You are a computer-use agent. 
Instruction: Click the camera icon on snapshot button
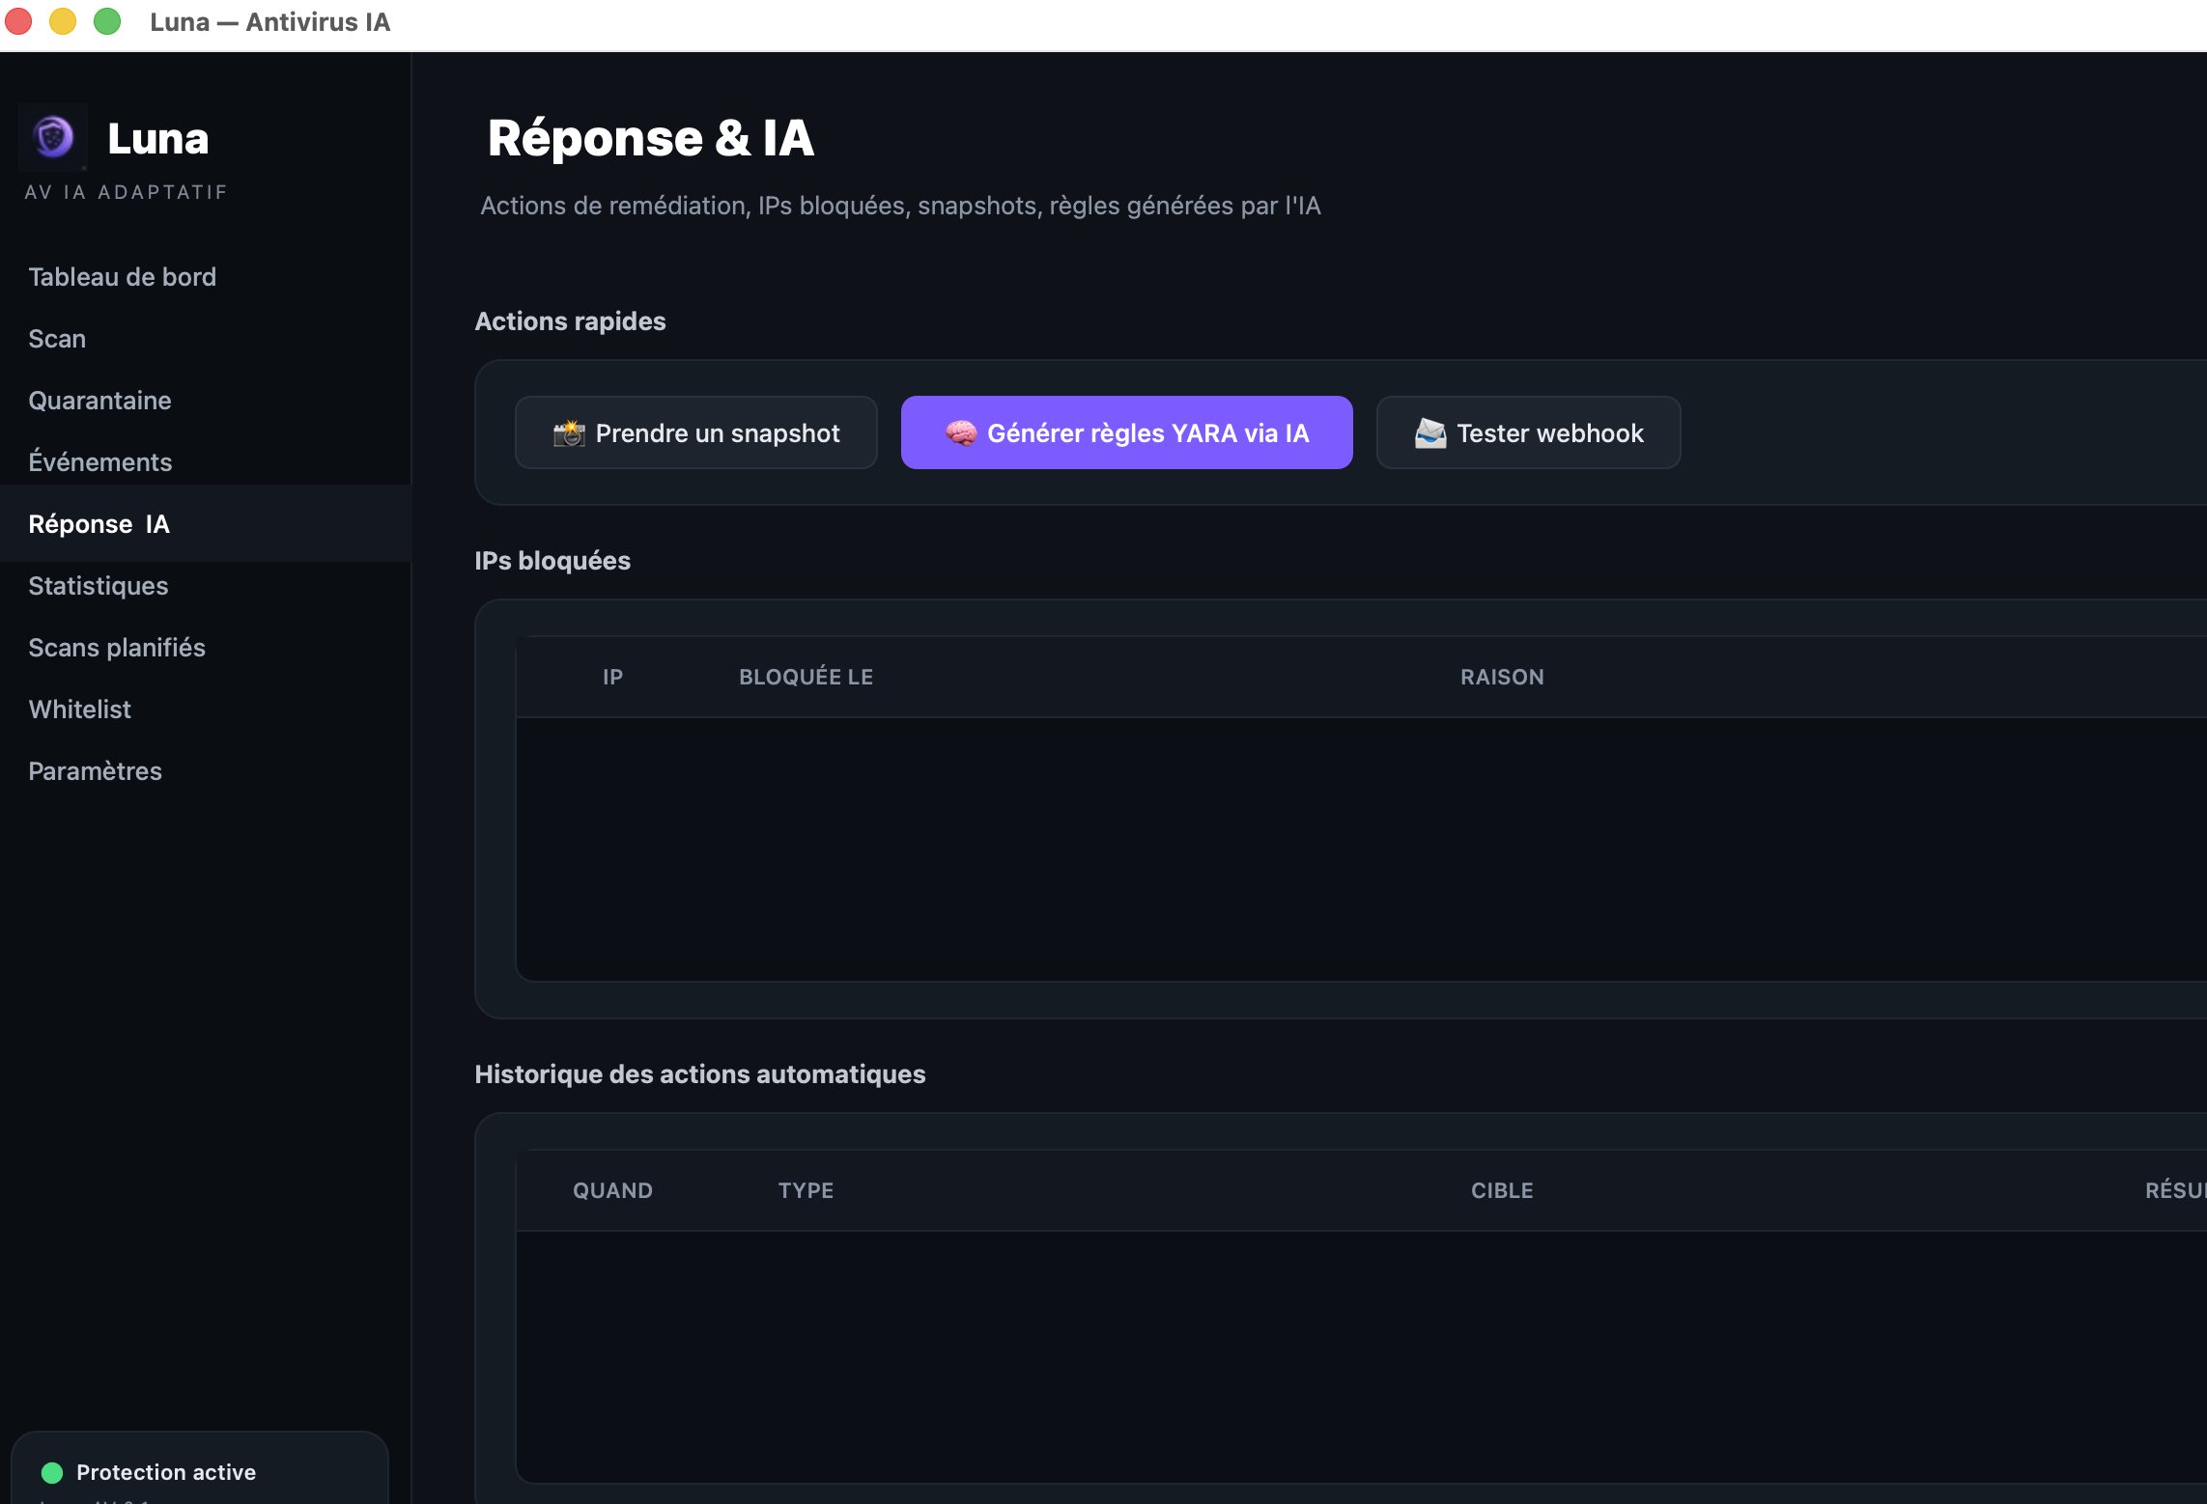[569, 433]
